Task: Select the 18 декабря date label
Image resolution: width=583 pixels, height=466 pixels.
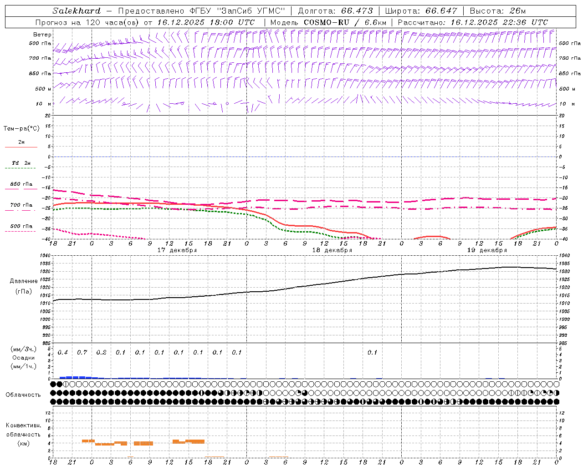Action: (x=332, y=250)
